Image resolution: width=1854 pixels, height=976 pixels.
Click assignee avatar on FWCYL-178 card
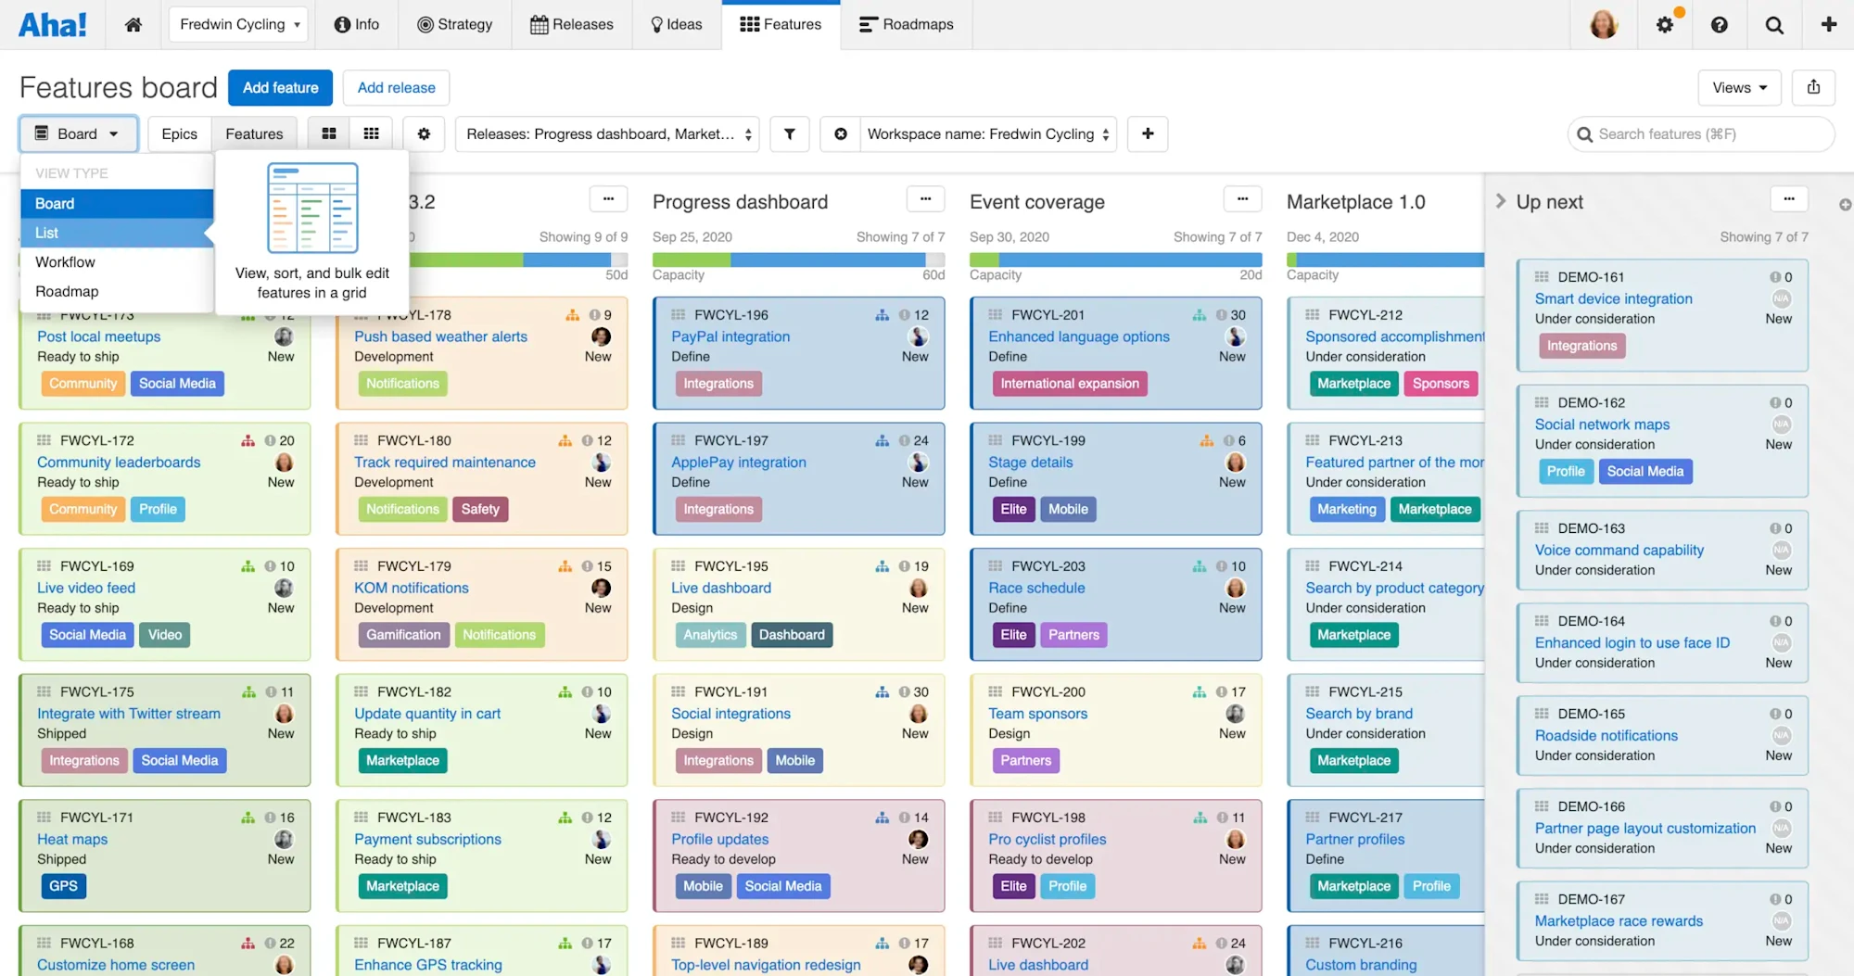[602, 336]
